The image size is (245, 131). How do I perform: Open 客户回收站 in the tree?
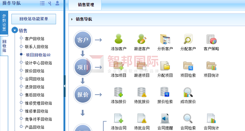(35, 39)
